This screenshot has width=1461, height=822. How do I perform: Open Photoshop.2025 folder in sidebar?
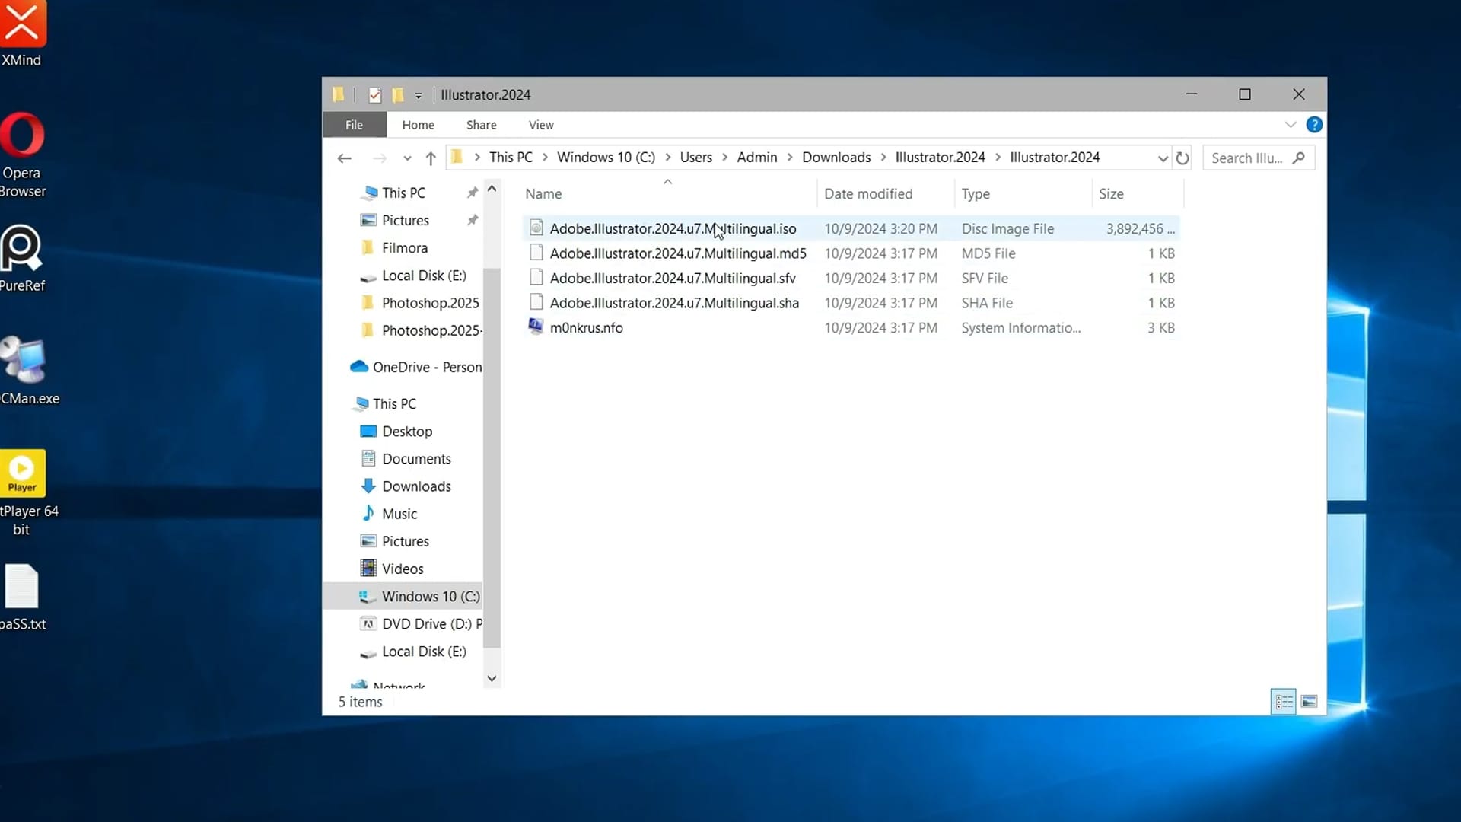pyautogui.click(x=430, y=303)
